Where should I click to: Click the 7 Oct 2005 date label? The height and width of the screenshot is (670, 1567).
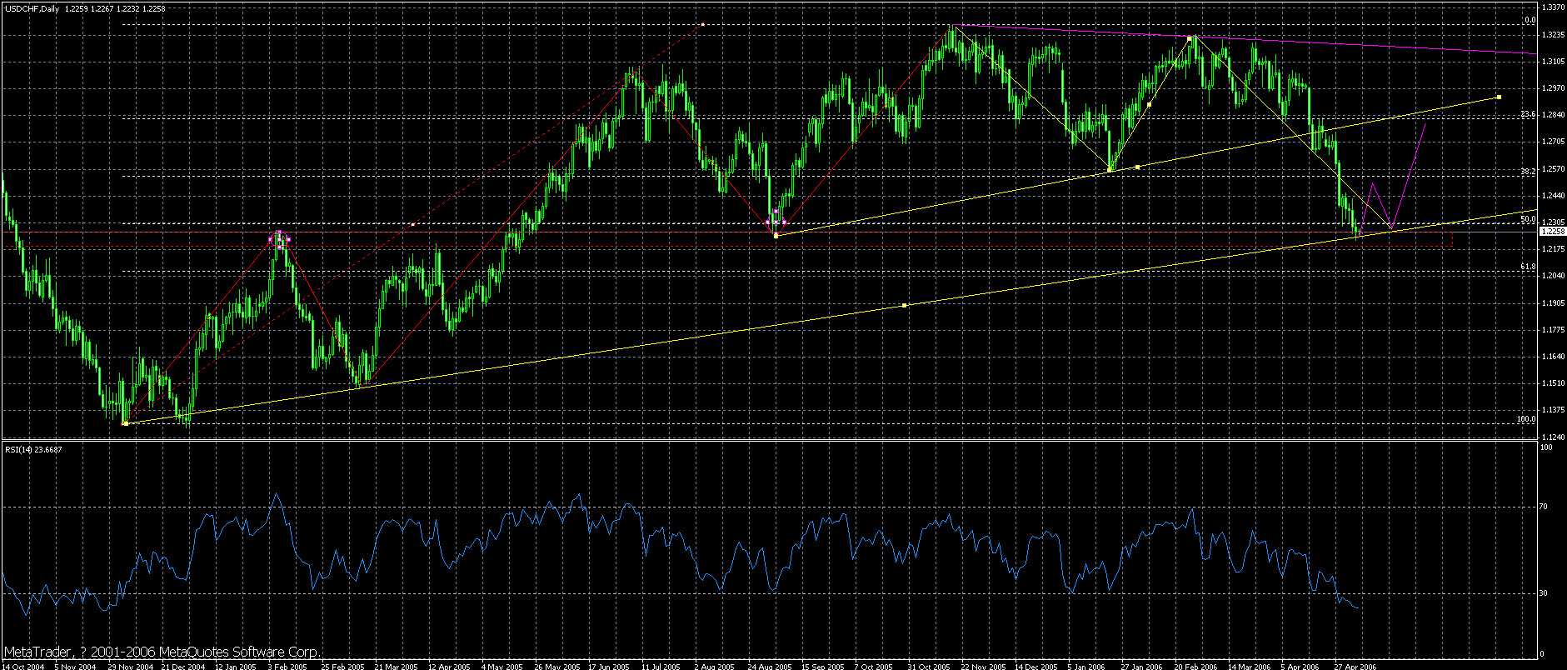875,666
